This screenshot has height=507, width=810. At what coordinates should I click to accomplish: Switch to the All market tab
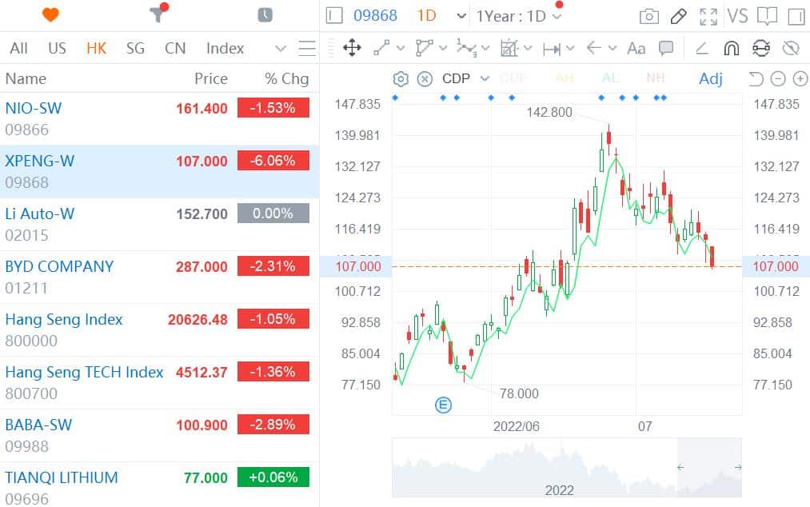(x=18, y=48)
